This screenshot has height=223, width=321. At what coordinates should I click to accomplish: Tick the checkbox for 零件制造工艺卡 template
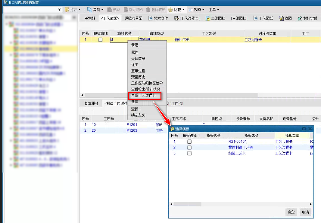point(189,147)
